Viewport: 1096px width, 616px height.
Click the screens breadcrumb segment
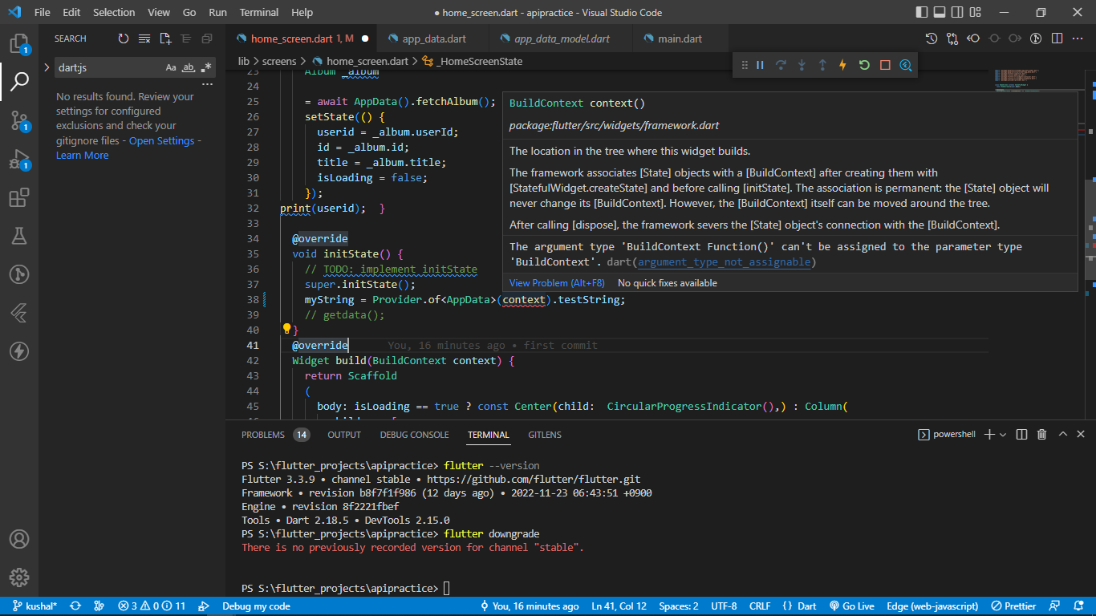click(279, 61)
